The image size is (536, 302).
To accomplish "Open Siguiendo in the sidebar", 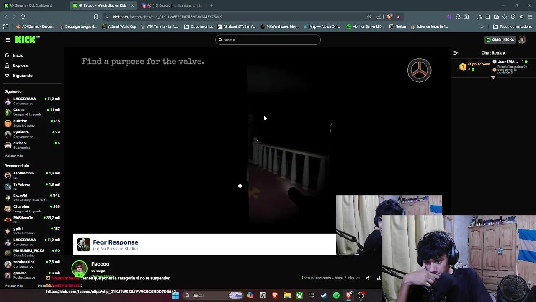I will click(23, 75).
